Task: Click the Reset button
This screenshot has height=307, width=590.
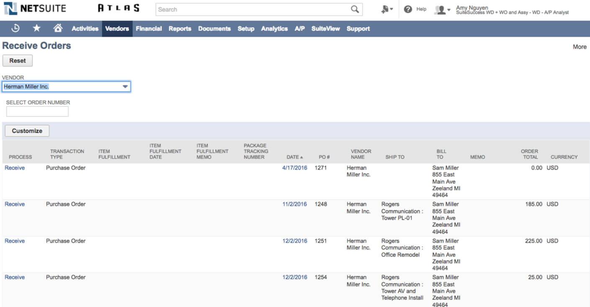Action: click(x=18, y=61)
